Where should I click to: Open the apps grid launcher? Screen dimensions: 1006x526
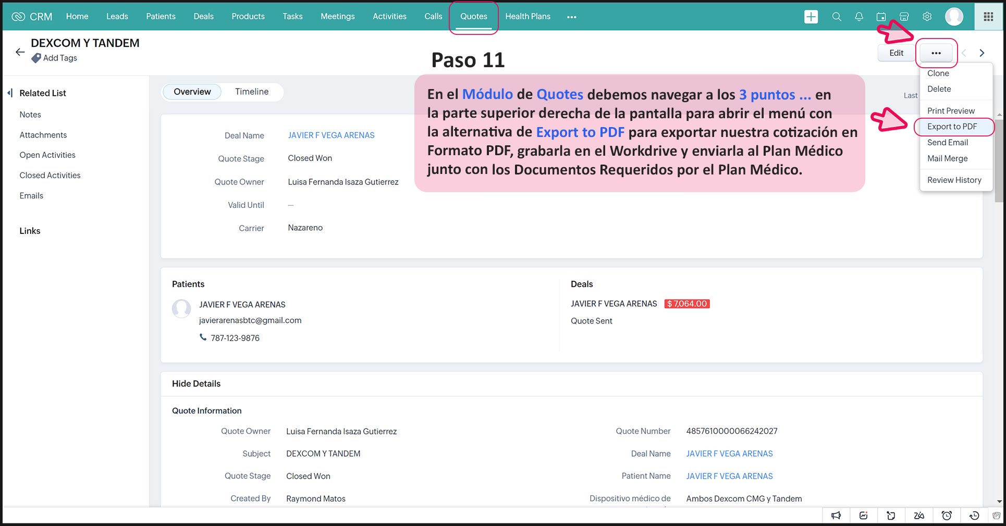click(x=988, y=17)
